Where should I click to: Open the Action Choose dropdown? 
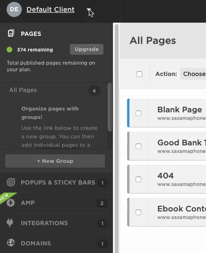pyautogui.click(x=193, y=74)
